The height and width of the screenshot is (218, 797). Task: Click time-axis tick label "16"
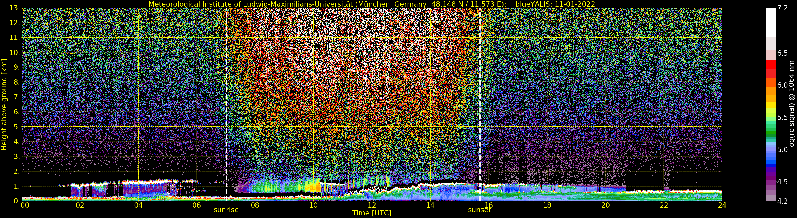pos(489,205)
